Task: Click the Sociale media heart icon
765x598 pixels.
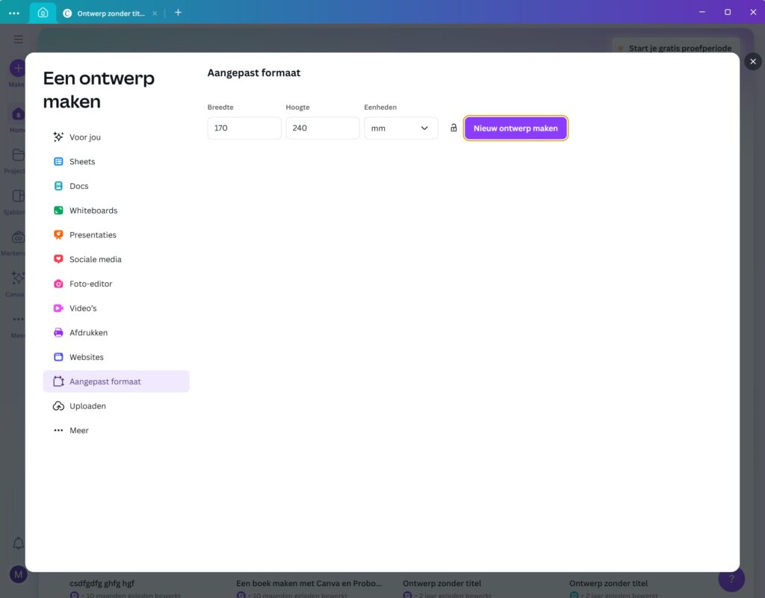Action: pos(58,259)
